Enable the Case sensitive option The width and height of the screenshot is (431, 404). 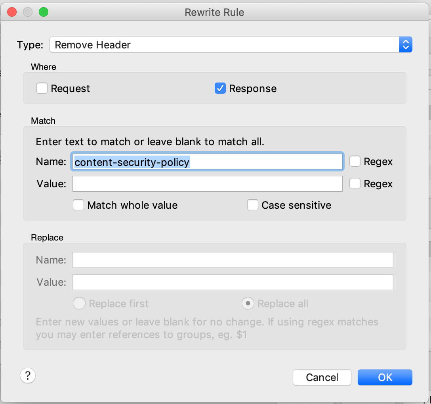coord(253,205)
